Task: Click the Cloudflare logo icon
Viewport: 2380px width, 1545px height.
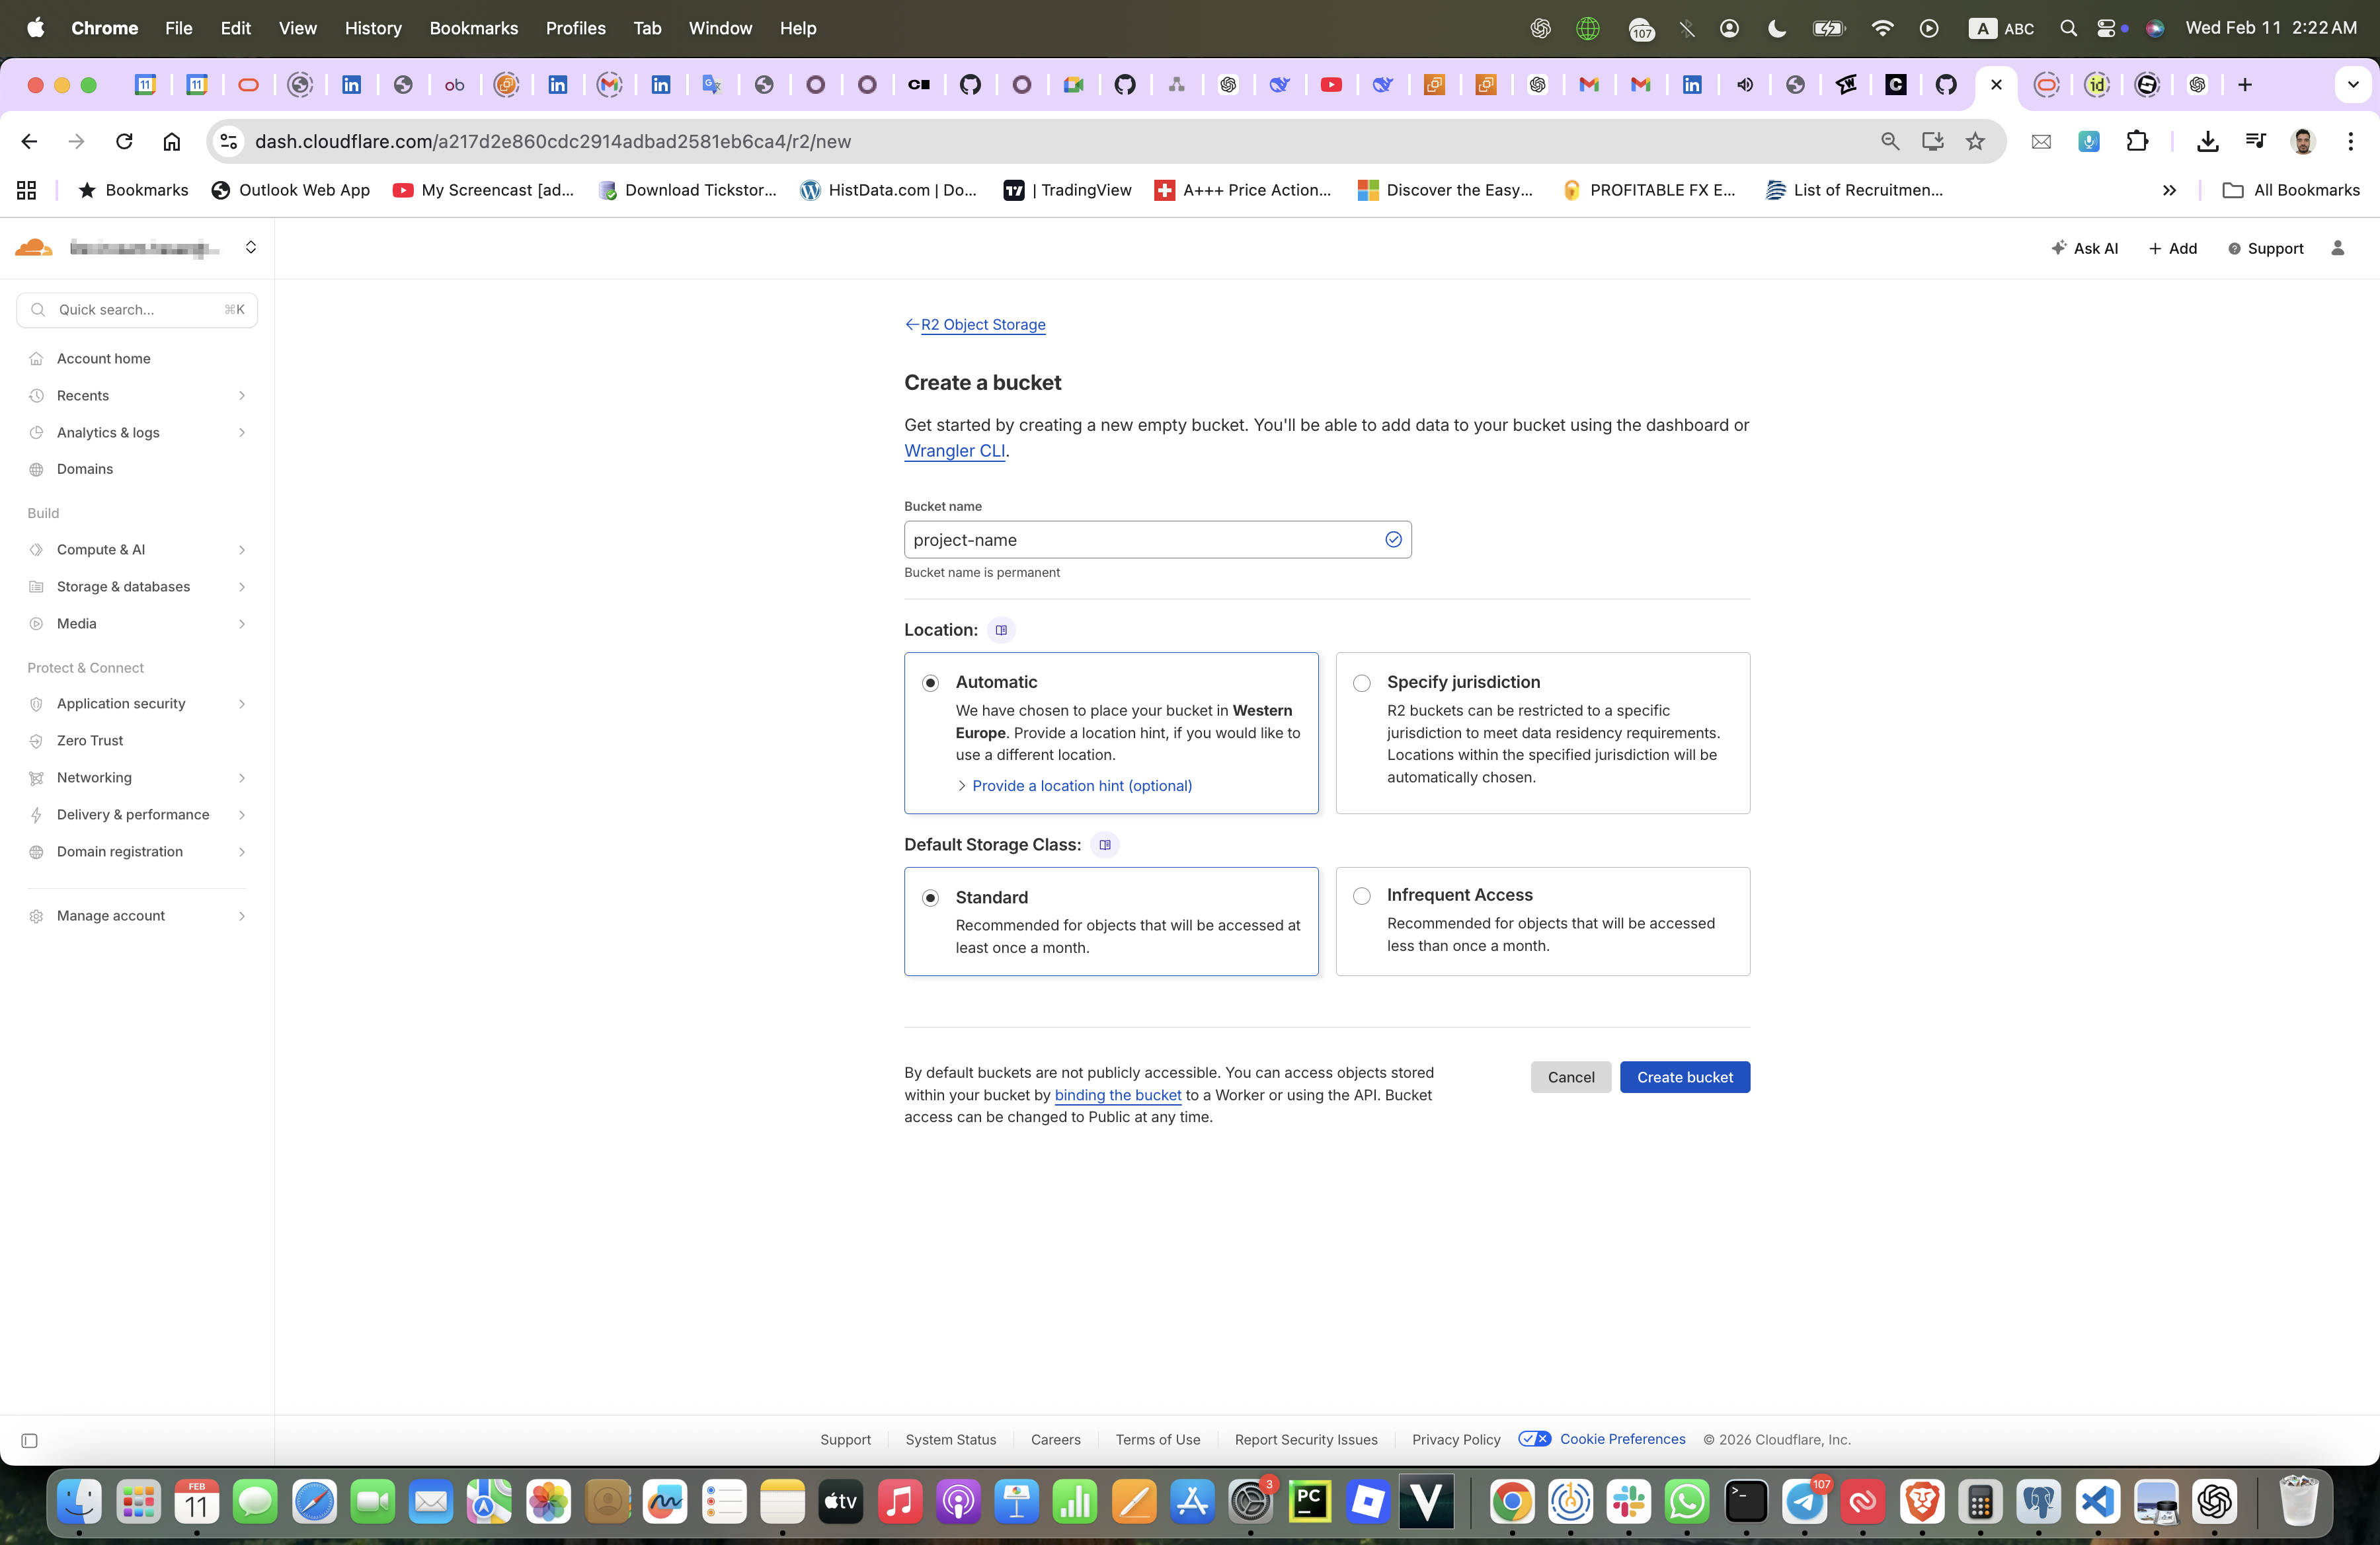Action: [x=34, y=248]
